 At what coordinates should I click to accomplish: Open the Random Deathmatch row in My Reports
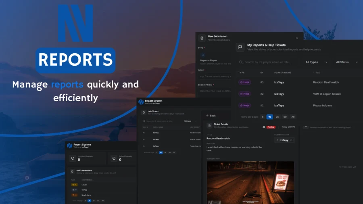pos(299,82)
